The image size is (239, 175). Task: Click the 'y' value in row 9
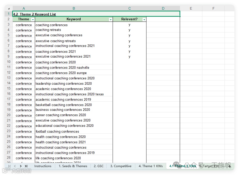click(x=129, y=57)
